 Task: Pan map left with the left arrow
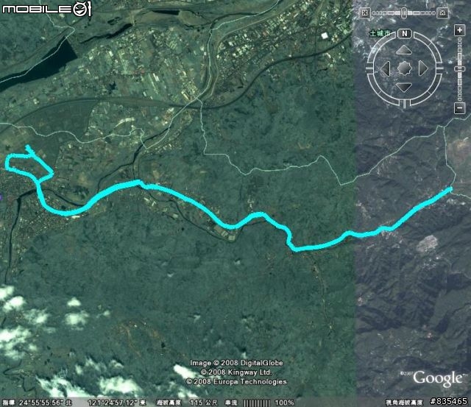[386, 68]
